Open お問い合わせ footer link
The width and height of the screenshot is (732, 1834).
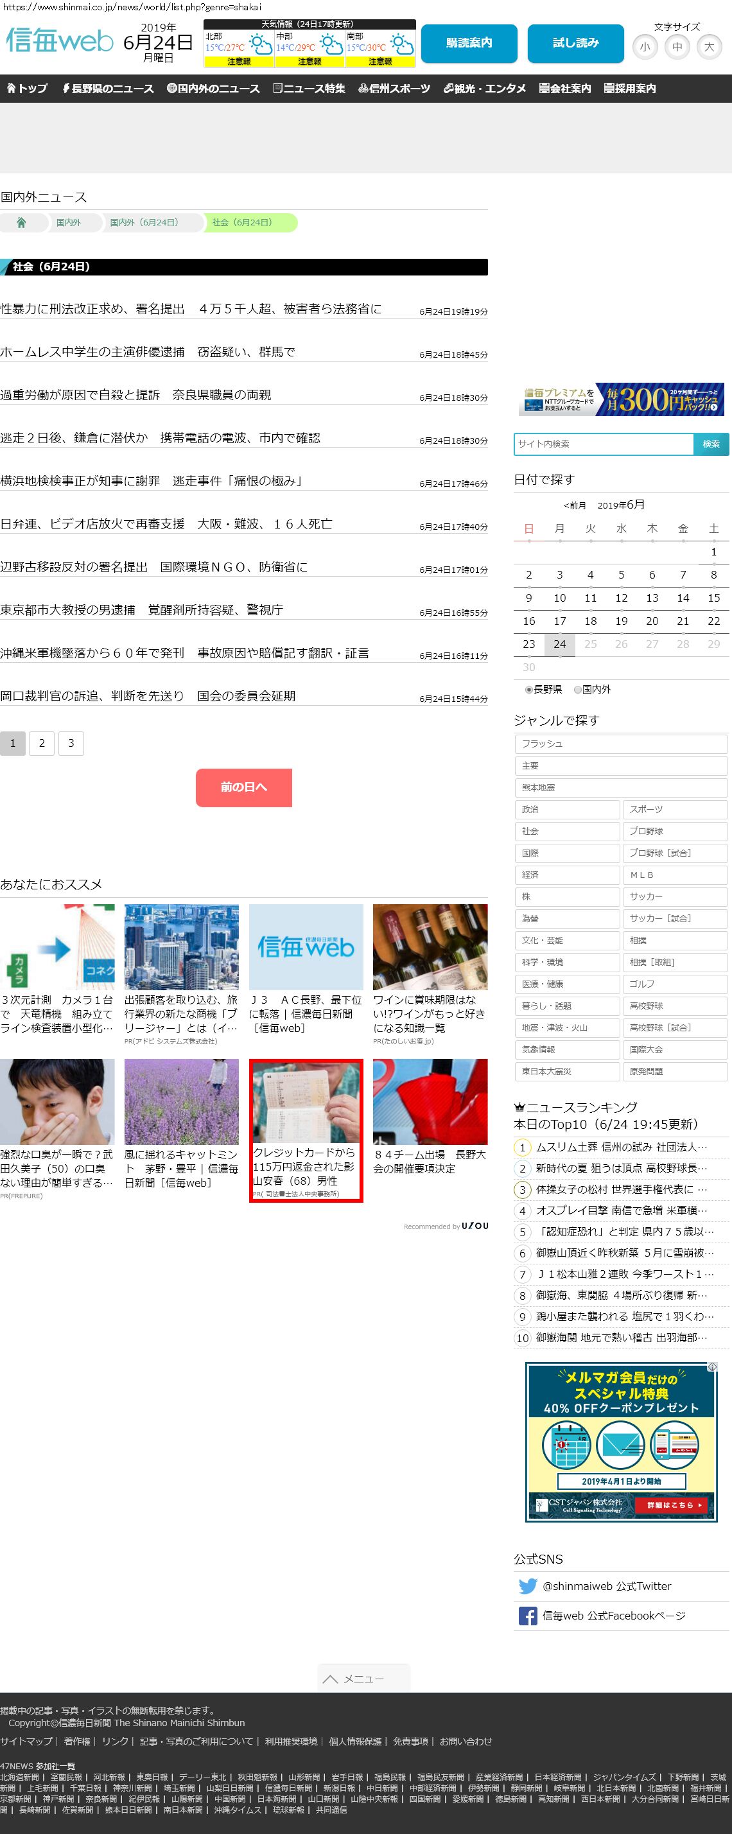[466, 1741]
